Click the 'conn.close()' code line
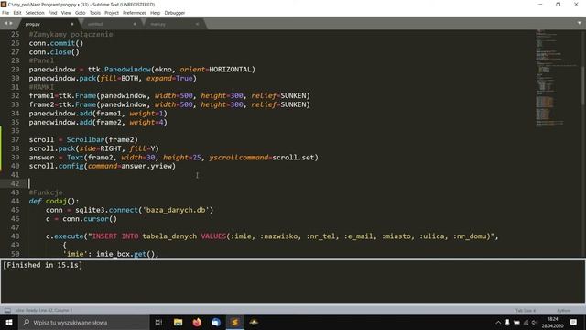 click(x=54, y=52)
